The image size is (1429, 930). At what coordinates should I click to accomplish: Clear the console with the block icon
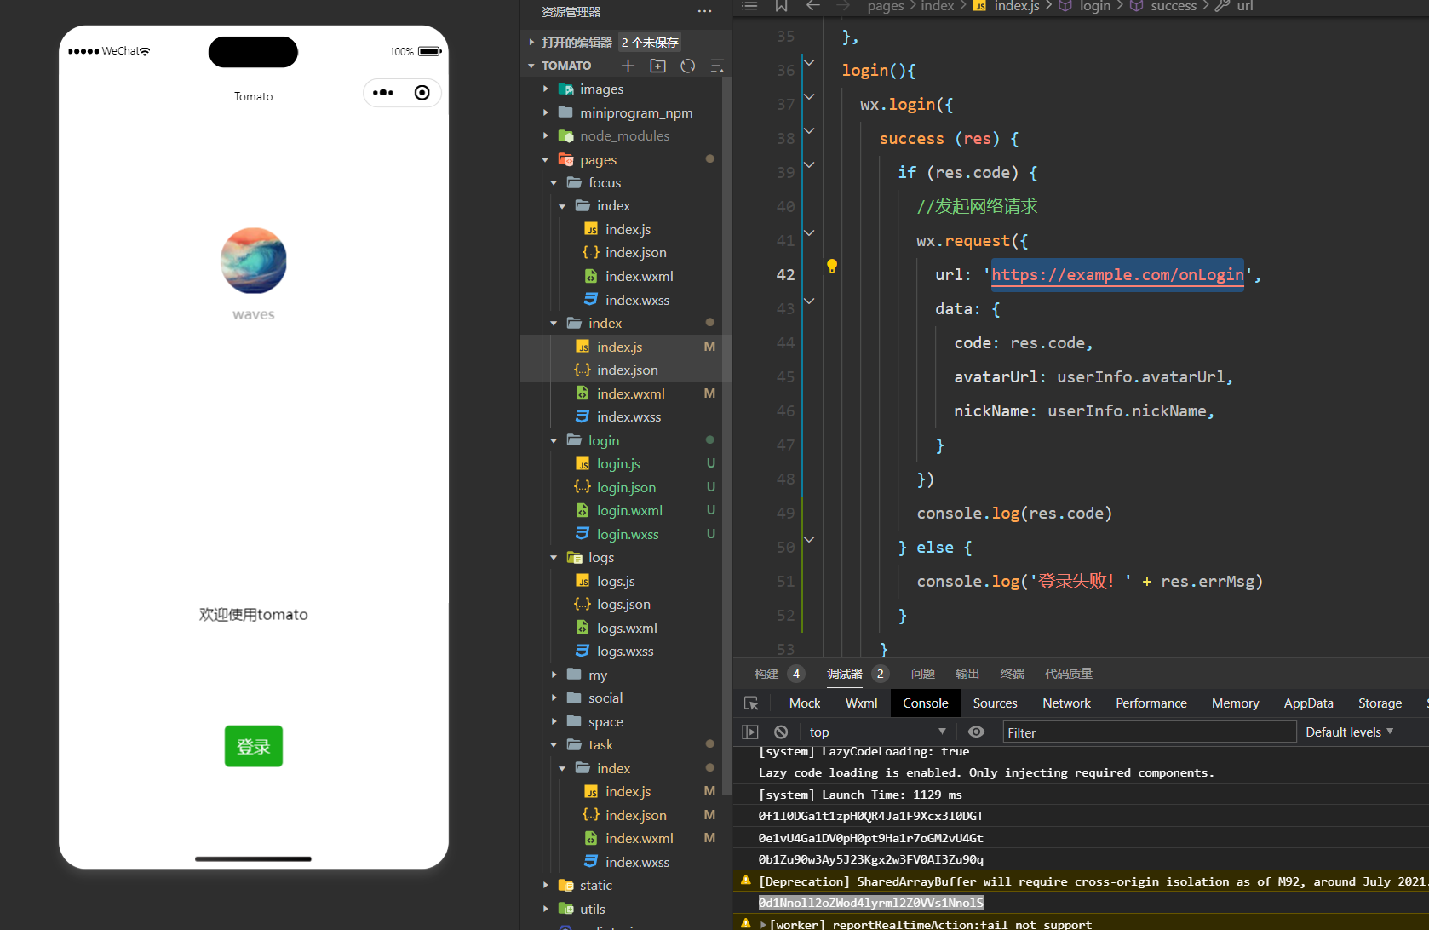[x=781, y=732]
